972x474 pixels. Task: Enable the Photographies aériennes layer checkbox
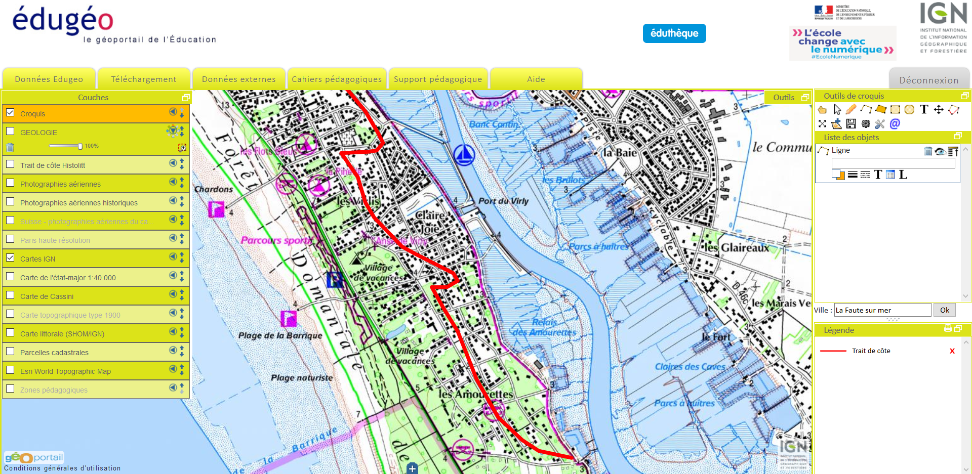tap(10, 183)
